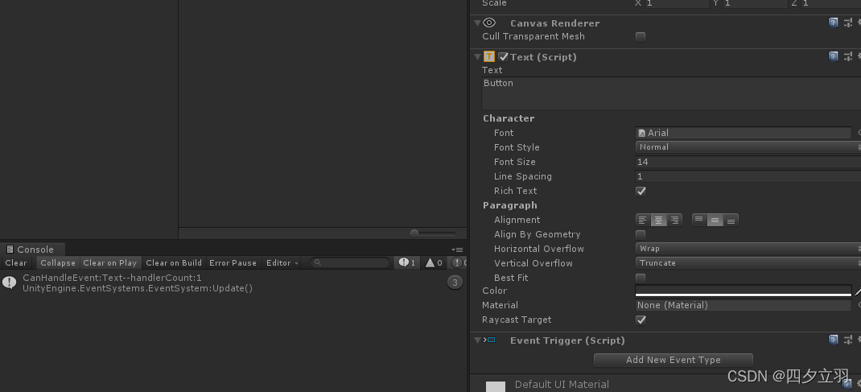The height and width of the screenshot is (392, 861).
Task: Click the Canvas Renderer eye icon
Action: [489, 23]
